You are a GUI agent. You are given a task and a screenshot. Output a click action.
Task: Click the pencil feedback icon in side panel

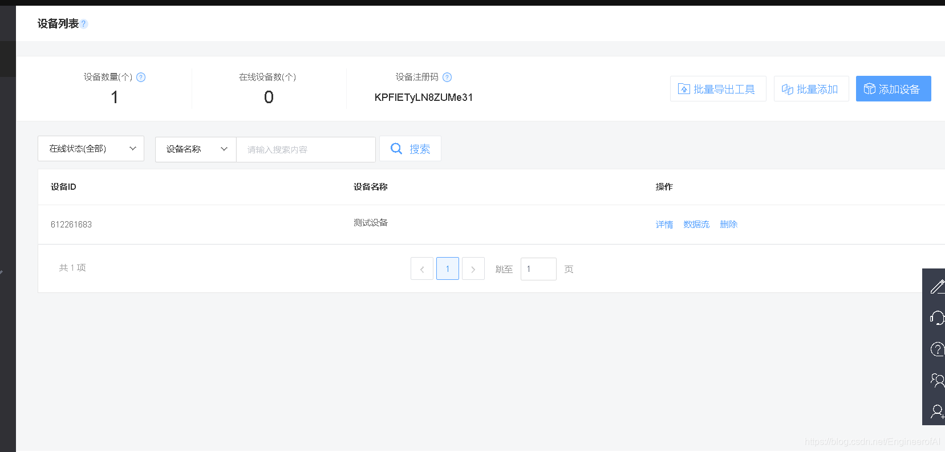coord(937,287)
